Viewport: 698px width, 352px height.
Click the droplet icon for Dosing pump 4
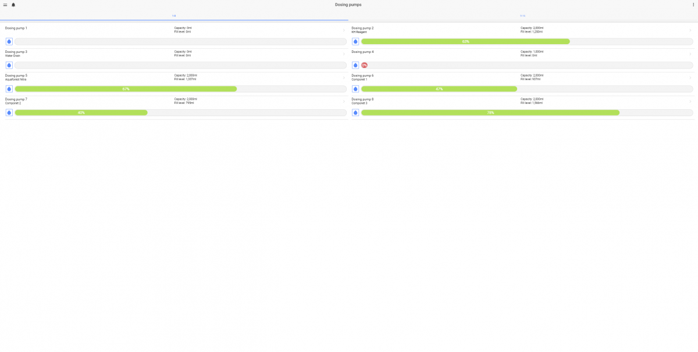pyautogui.click(x=355, y=65)
